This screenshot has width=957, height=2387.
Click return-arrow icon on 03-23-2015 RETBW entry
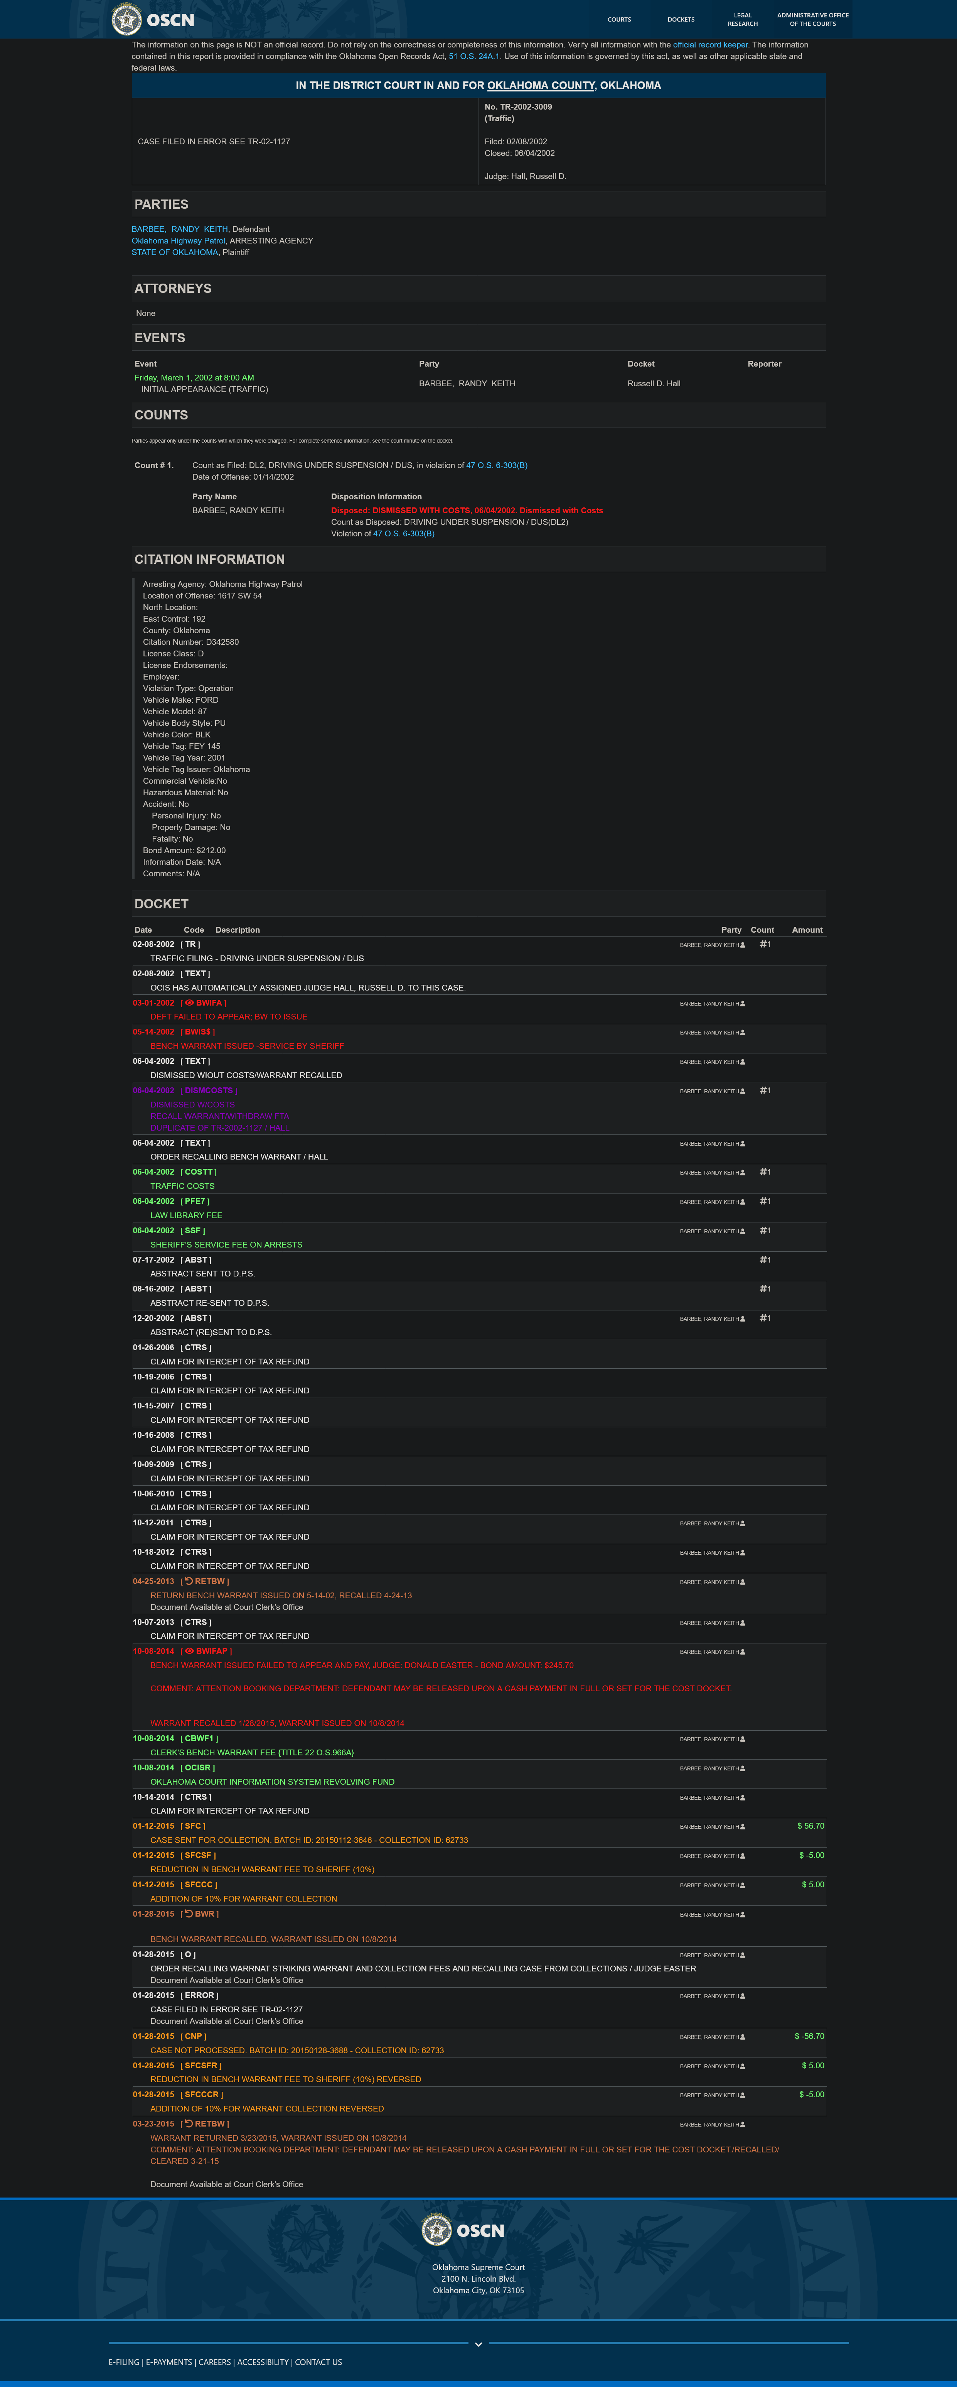coord(189,2124)
